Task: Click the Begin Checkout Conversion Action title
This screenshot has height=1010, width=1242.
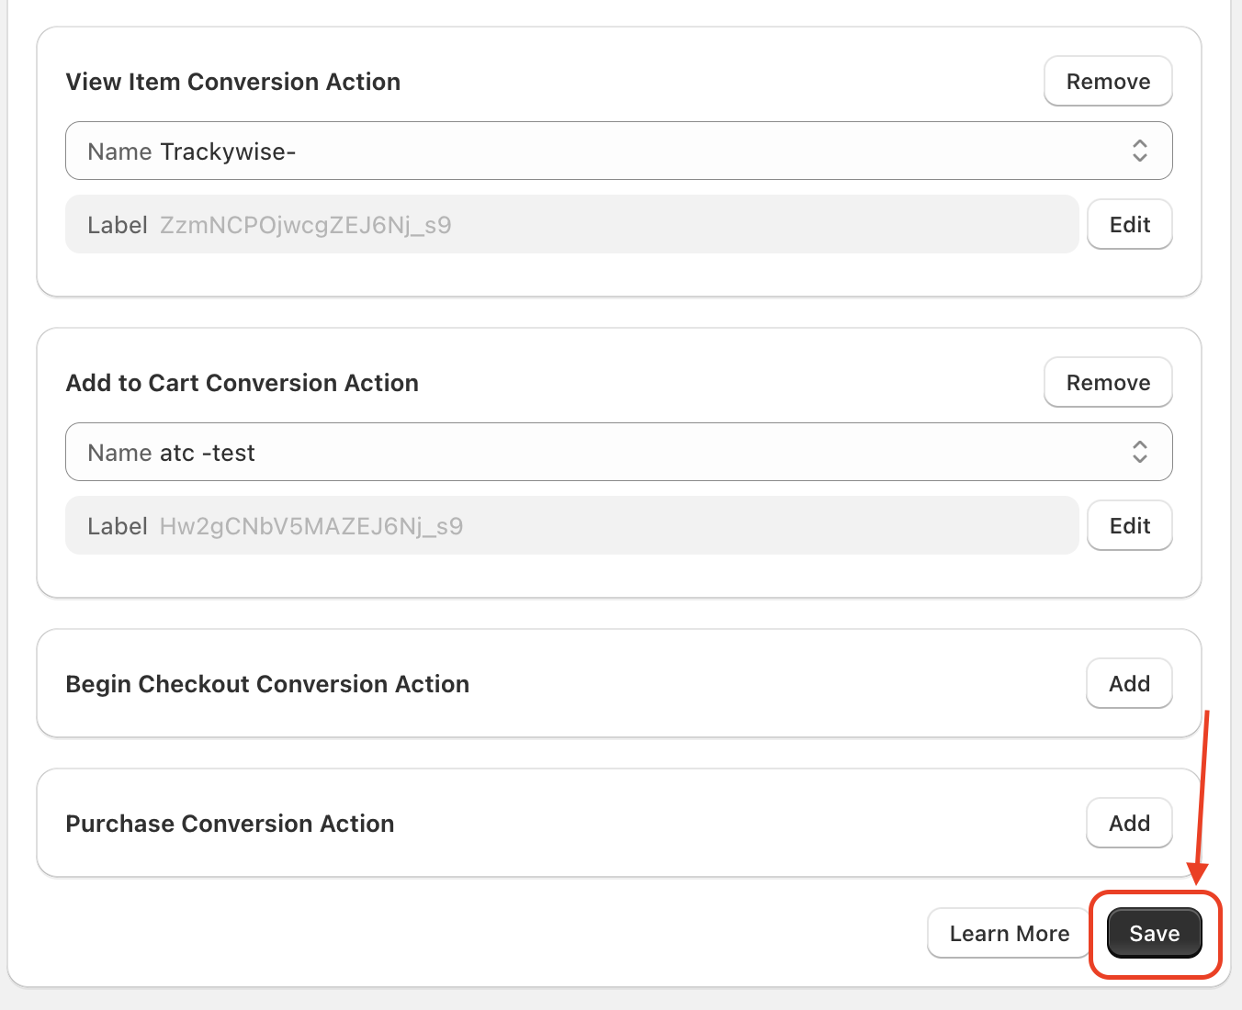Action: pos(267,684)
